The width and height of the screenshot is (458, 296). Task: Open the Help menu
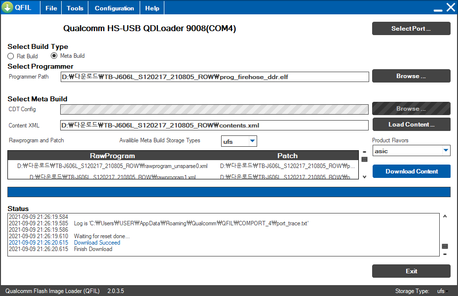(x=152, y=8)
